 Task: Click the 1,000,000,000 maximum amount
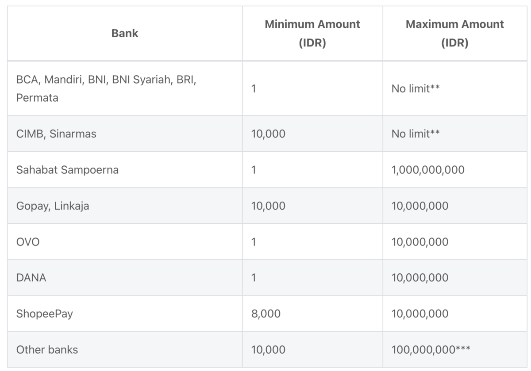tap(428, 170)
